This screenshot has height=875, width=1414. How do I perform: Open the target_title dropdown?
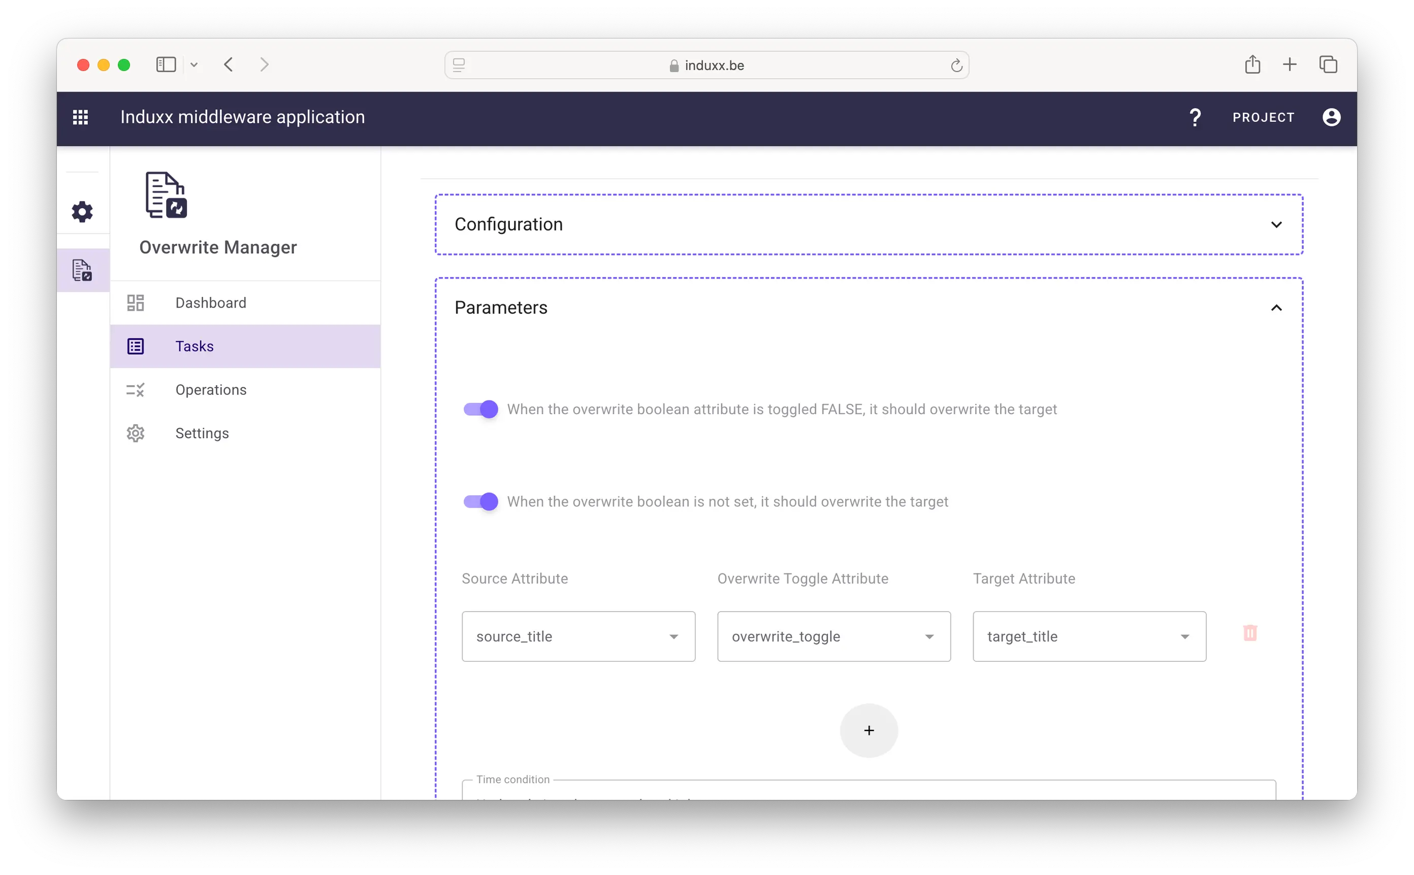coord(1089,636)
